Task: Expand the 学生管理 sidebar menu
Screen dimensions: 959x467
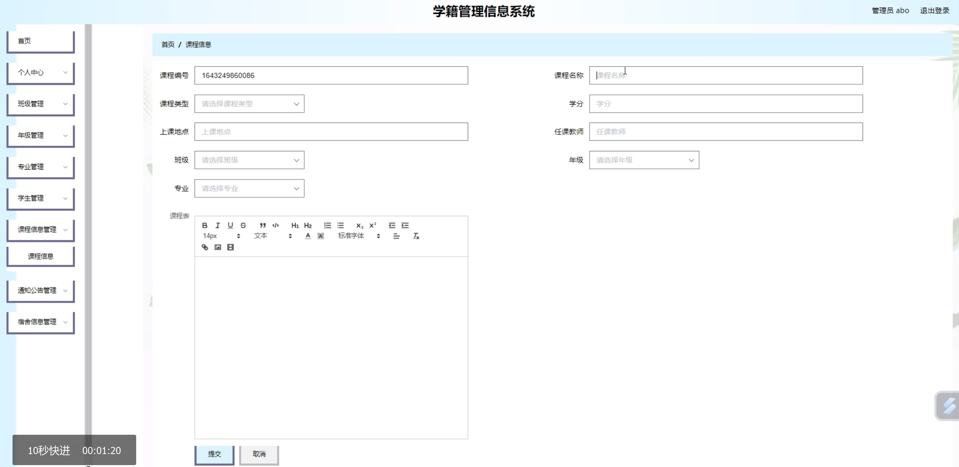Action: point(41,198)
